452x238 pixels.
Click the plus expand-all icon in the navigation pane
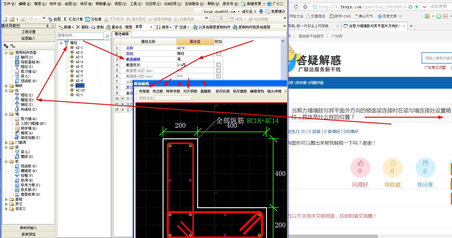6,46
